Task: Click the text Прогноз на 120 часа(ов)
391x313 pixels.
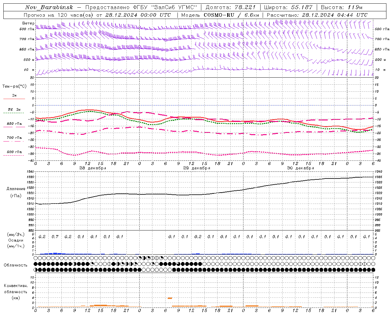Action: pyautogui.click(x=59, y=15)
